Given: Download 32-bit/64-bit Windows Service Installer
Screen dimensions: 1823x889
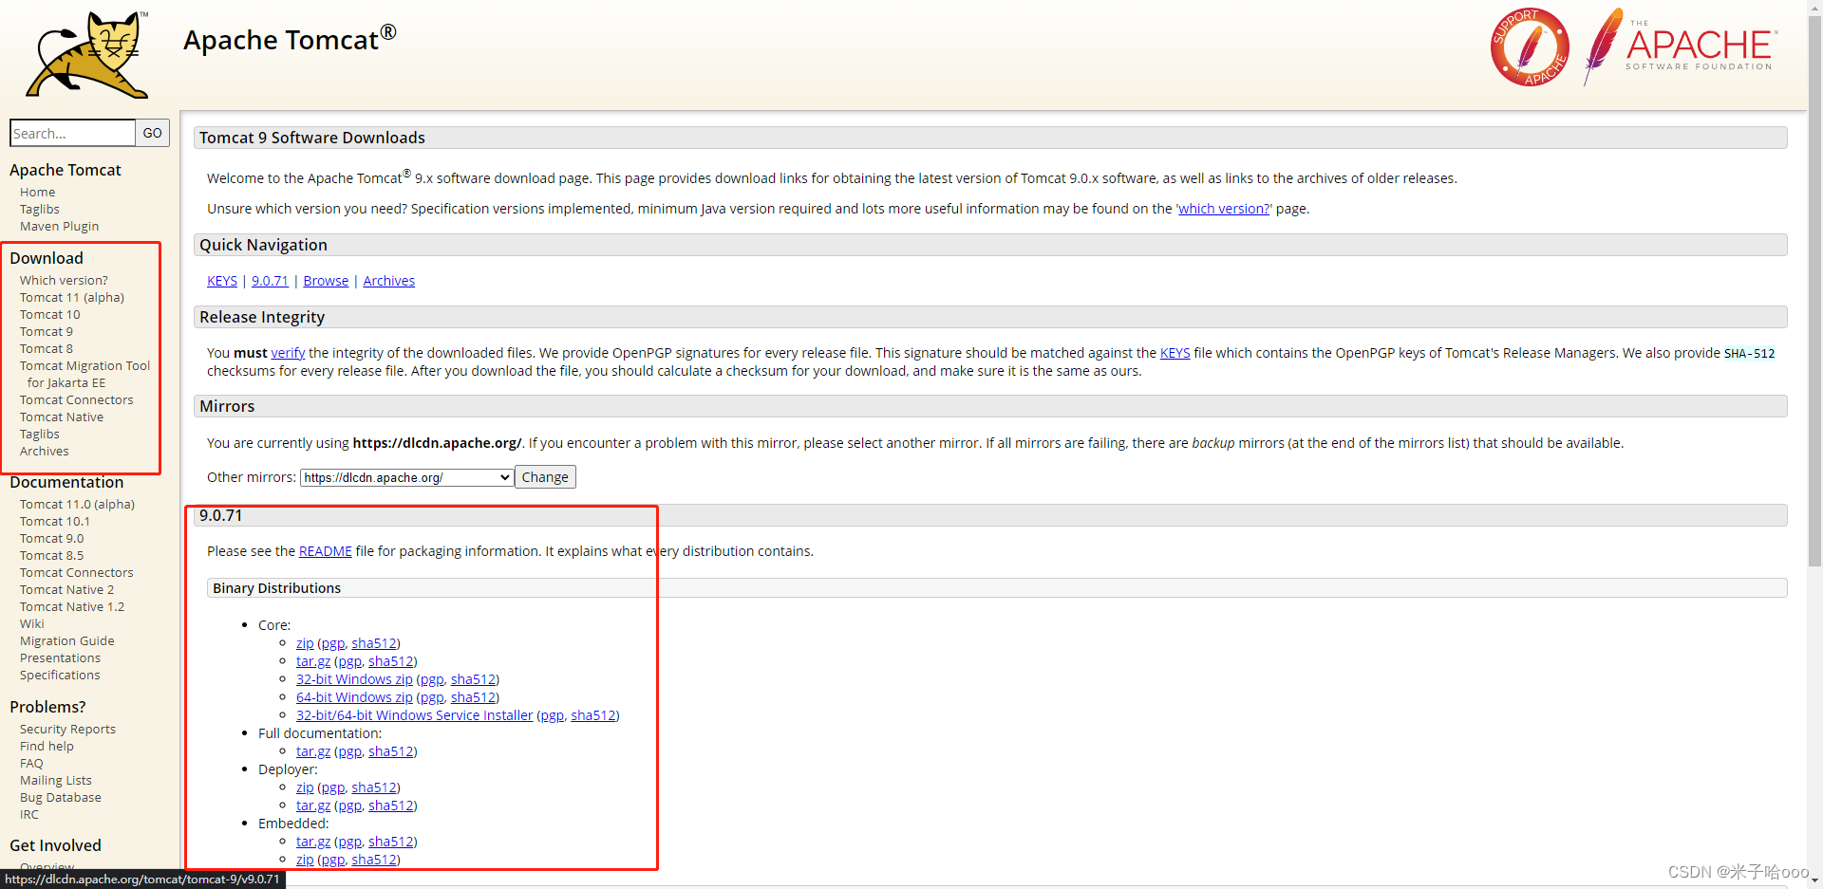Looking at the screenshot, I should (414, 715).
